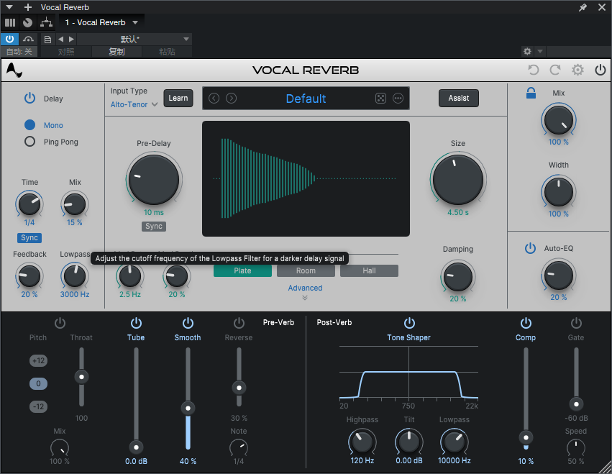The height and width of the screenshot is (474, 612).
Task: Click the random preset dice icon
Action: 380,98
